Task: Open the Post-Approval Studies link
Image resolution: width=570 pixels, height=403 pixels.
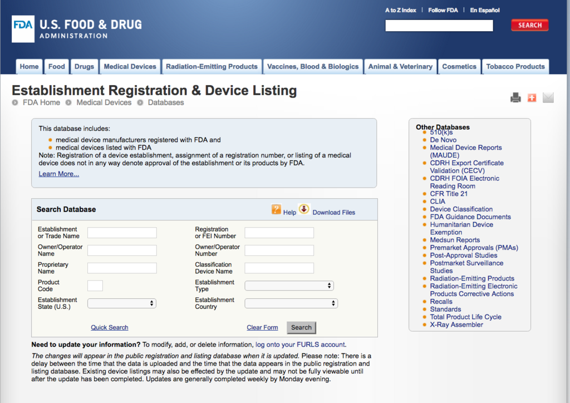Action: pyautogui.click(x=464, y=255)
